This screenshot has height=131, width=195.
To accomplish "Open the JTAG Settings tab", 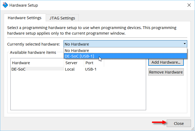I will click(x=62, y=18).
